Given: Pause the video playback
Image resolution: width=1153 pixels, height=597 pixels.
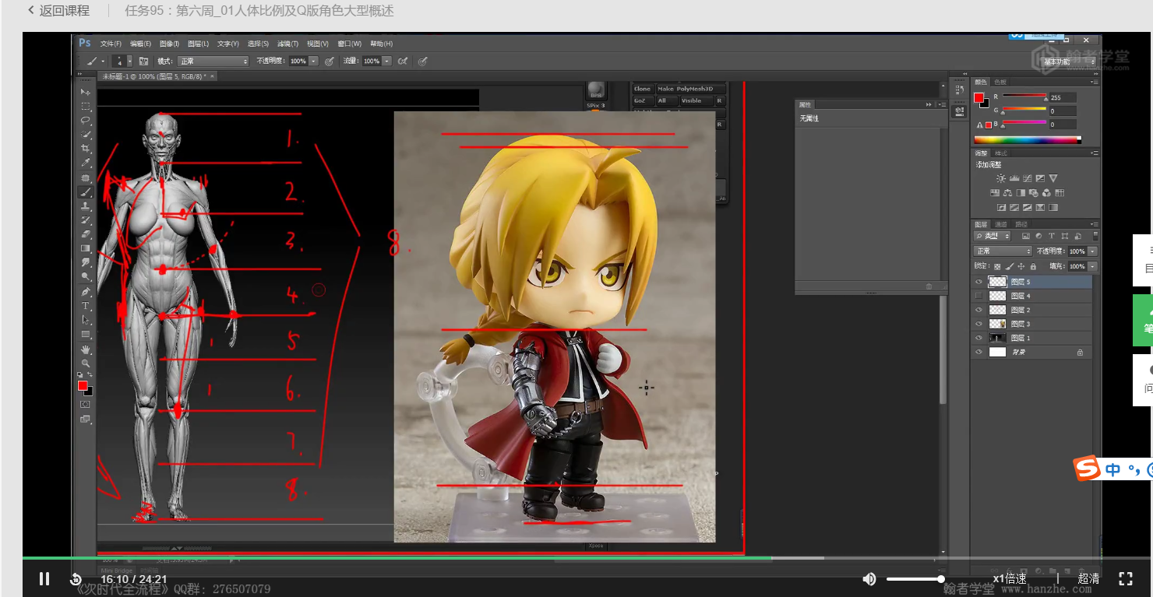Looking at the screenshot, I should coord(44,578).
